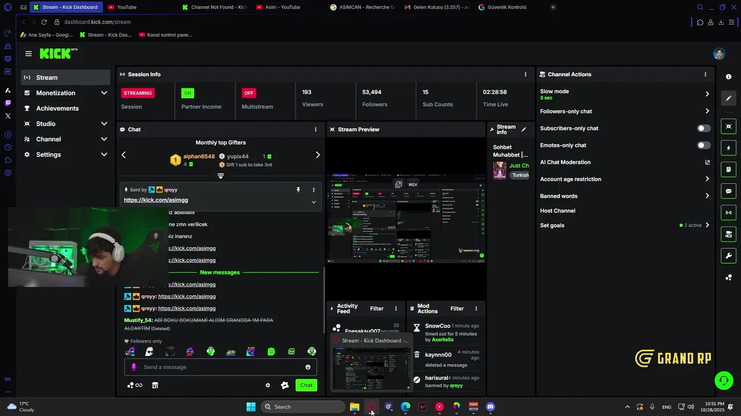Open Followers-only chat options arrow
This screenshot has height=416, width=741.
pyautogui.click(x=707, y=112)
